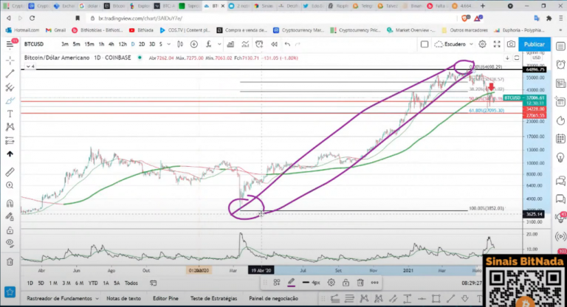Open more options in floating drawing toolbar
Image resolution: width=567 pixels, height=307 pixels.
coord(374,283)
